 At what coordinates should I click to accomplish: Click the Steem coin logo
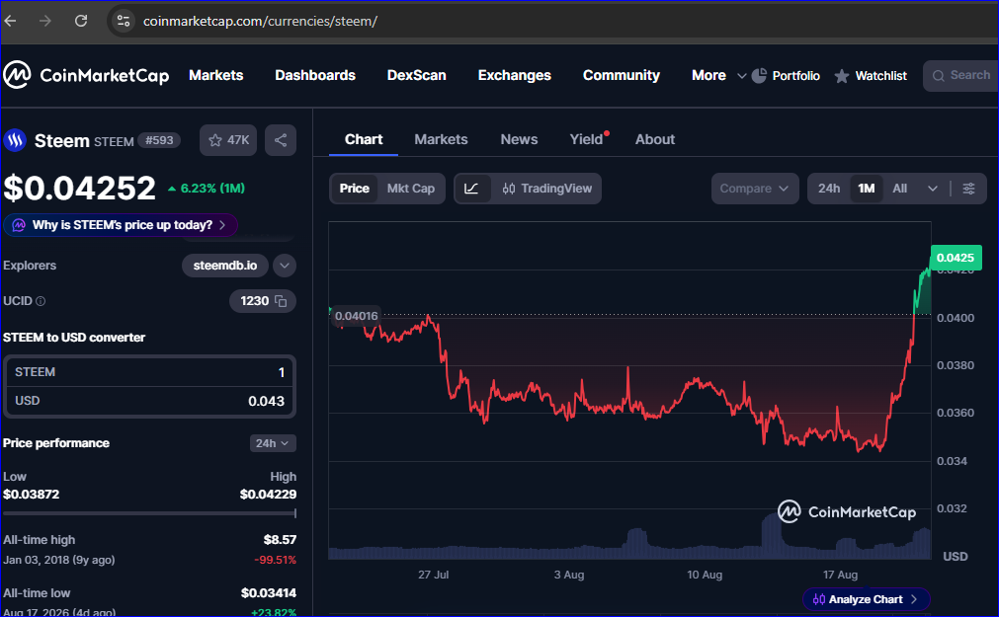(x=15, y=140)
